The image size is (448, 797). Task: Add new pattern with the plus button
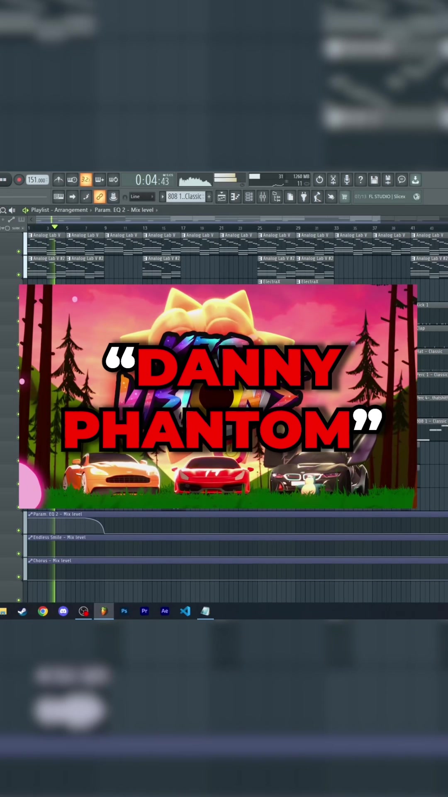(x=209, y=197)
